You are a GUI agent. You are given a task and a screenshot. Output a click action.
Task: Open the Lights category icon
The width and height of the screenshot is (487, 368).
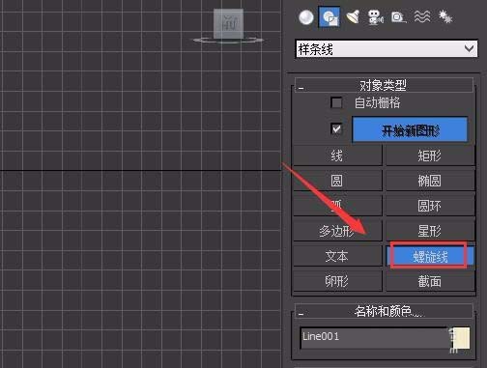point(353,17)
